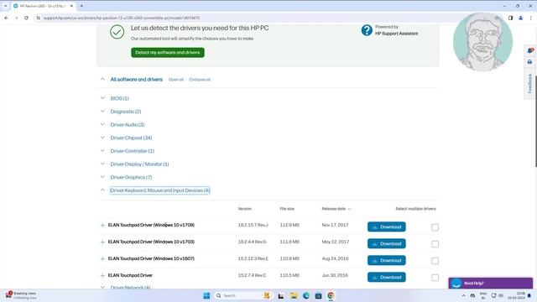Expand details of ELAN Touchpad Driver v1607
The width and height of the screenshot is (537, 302).
(x=102, y=259)
